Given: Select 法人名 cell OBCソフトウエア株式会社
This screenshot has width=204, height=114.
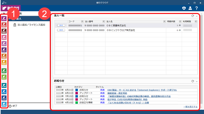Looking at the screenshot, I should pyautogui.click(x=136, y=30).
